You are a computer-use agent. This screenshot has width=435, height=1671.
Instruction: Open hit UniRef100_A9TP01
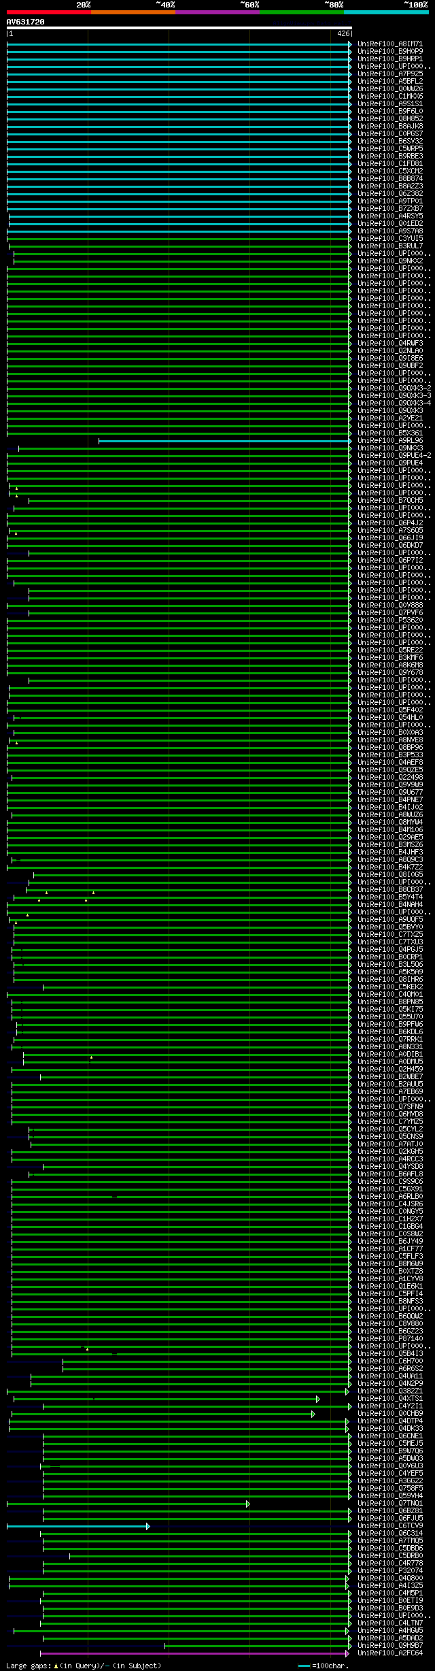pyautogui.click(x=390, y=201)
